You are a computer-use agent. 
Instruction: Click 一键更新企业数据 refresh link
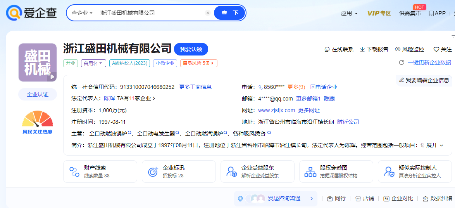click(426, 62)
